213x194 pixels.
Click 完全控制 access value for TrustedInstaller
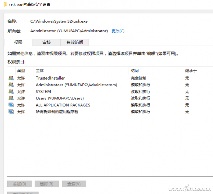(x=139, y=78)
